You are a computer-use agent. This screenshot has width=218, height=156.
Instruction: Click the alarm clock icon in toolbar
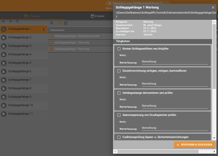pos(66,23)
